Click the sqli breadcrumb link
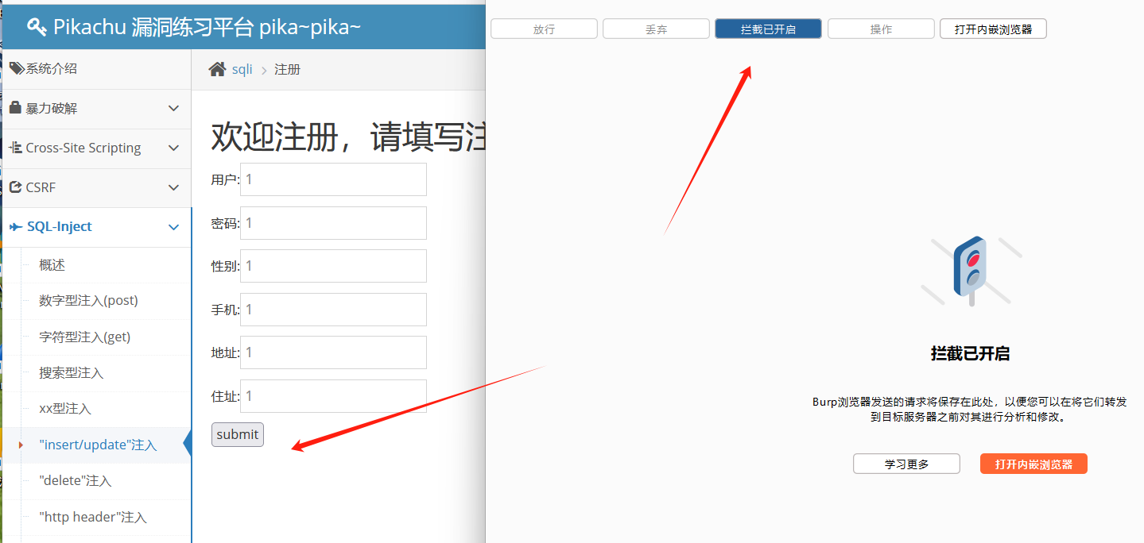 (x=242, y=69)
